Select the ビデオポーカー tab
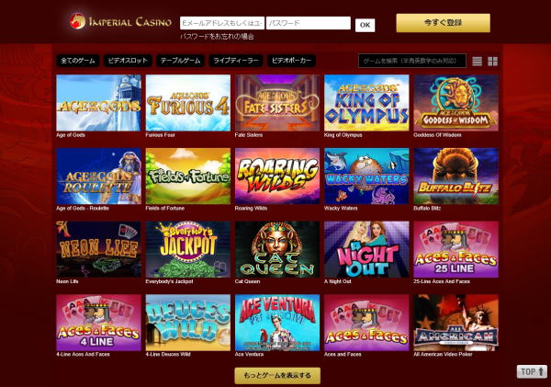The image size is (551, 387). coord(291,61)
